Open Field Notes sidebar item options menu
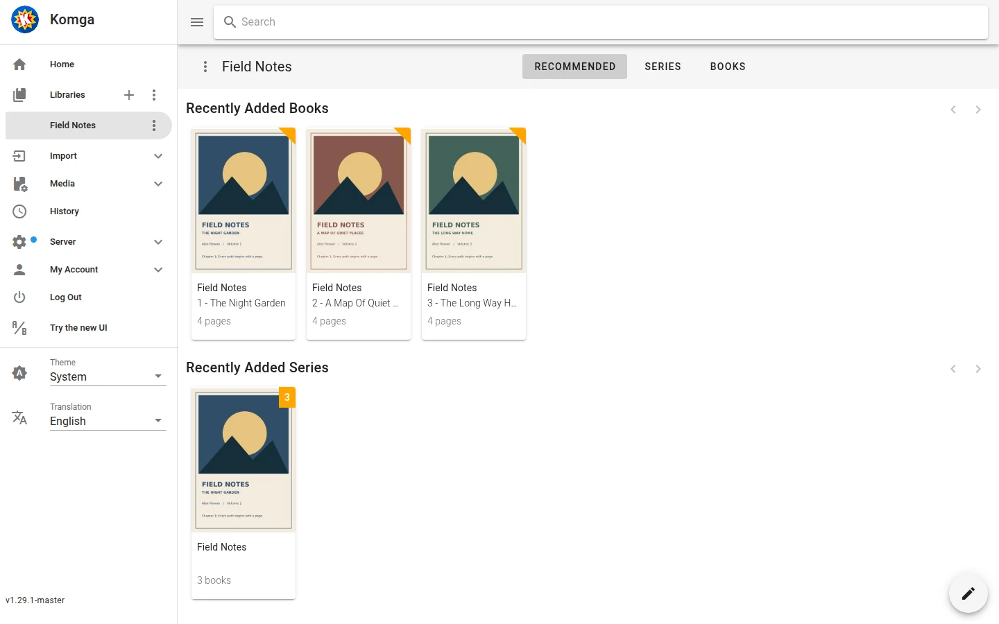Screen dimensions: 999x624 [154, 125]
